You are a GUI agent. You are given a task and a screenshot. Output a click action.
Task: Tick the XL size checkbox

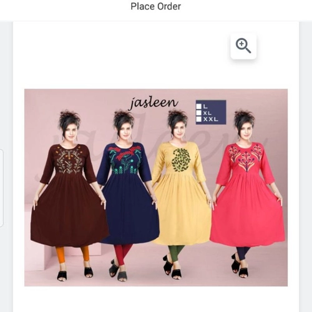[199, 113]
